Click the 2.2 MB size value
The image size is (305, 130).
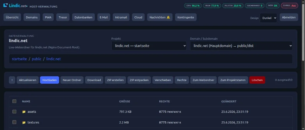pos(124,123)
